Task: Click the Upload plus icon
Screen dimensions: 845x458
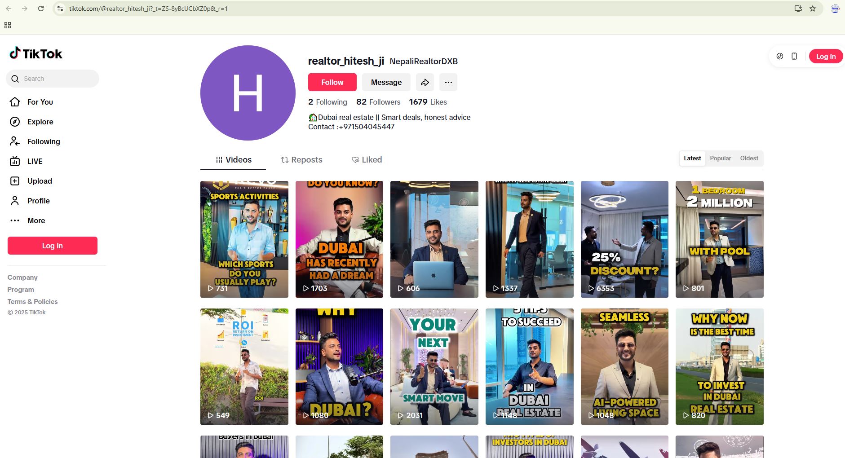Action: coord(15,181)
